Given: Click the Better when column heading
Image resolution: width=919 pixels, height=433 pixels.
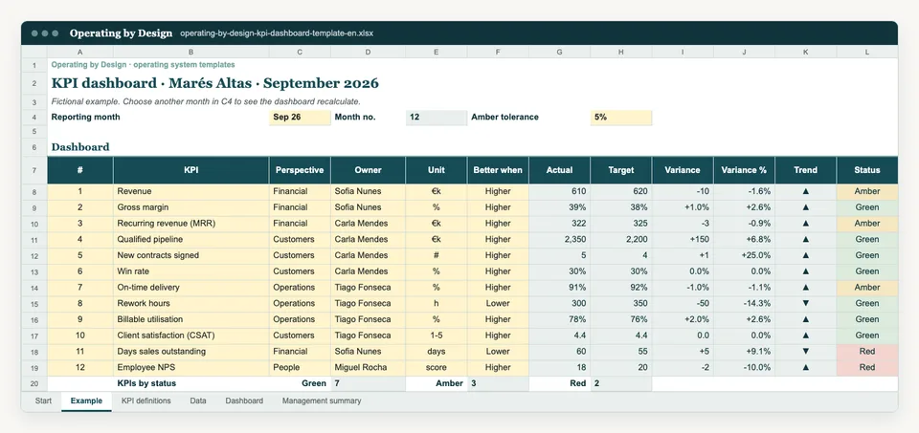Looking at the screenshot, I should tap(498, 170).
